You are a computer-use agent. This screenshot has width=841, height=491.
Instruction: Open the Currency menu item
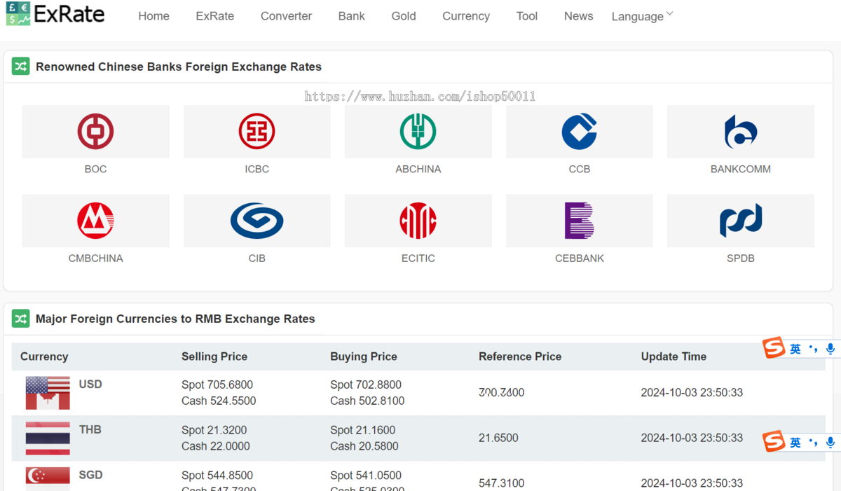coord(466,16)
